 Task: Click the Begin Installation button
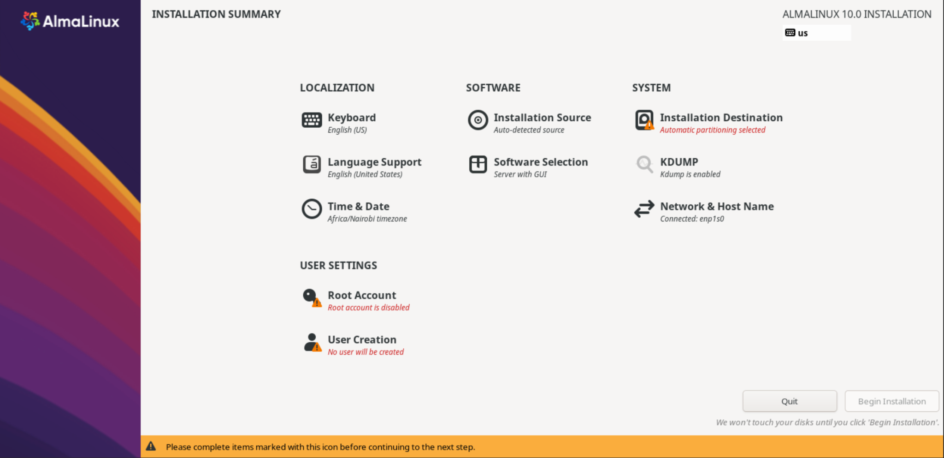[x=891, y=401]
